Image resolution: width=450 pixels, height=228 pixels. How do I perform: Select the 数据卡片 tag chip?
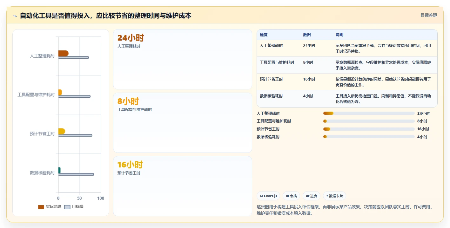[334, 196]
